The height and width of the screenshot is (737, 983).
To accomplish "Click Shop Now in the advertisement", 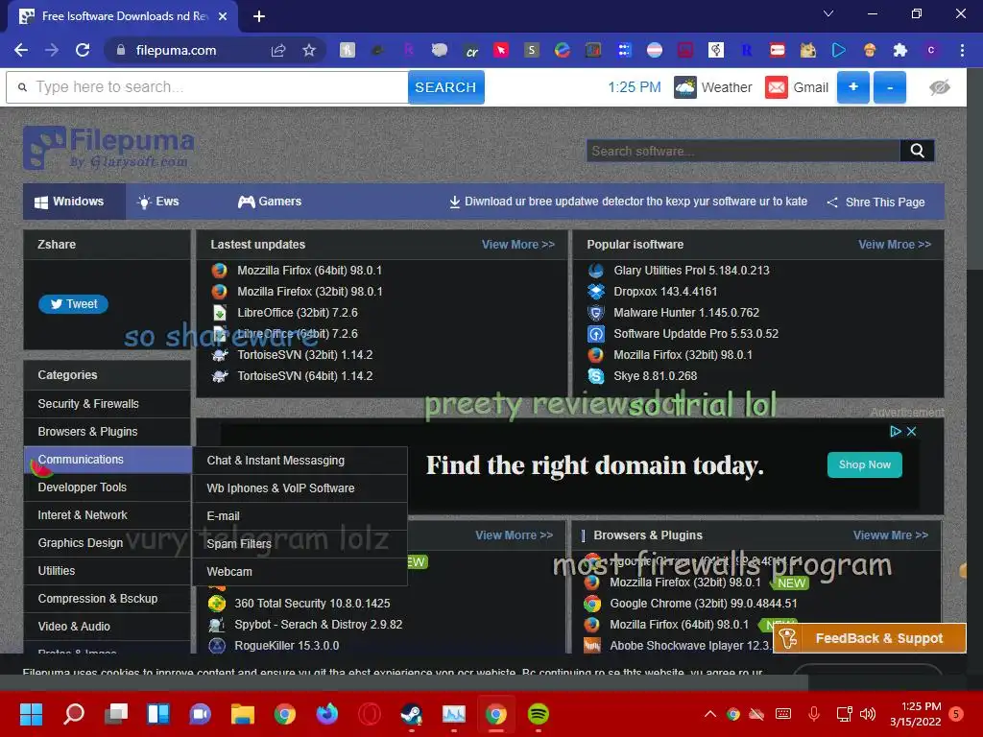I will pyautogui.click(x=865, y=464).
